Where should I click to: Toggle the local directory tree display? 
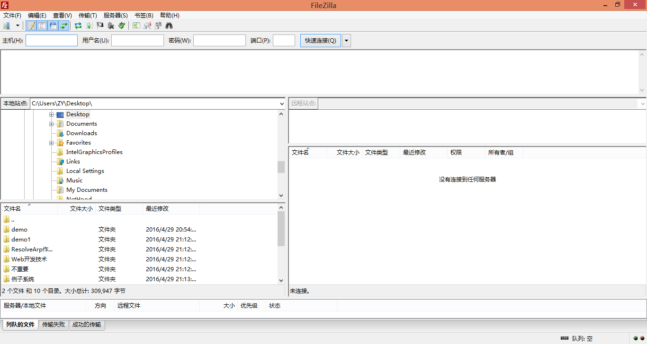pyautogui.click(x=42, y=26)
